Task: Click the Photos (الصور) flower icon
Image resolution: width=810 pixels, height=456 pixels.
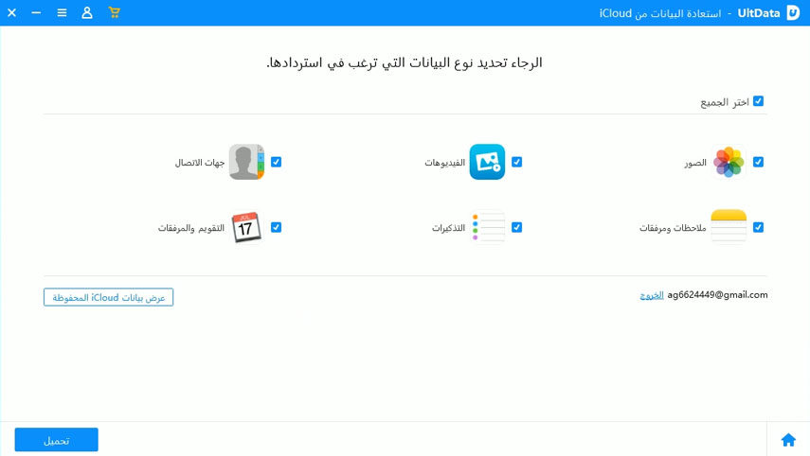Action: [729, 162]
